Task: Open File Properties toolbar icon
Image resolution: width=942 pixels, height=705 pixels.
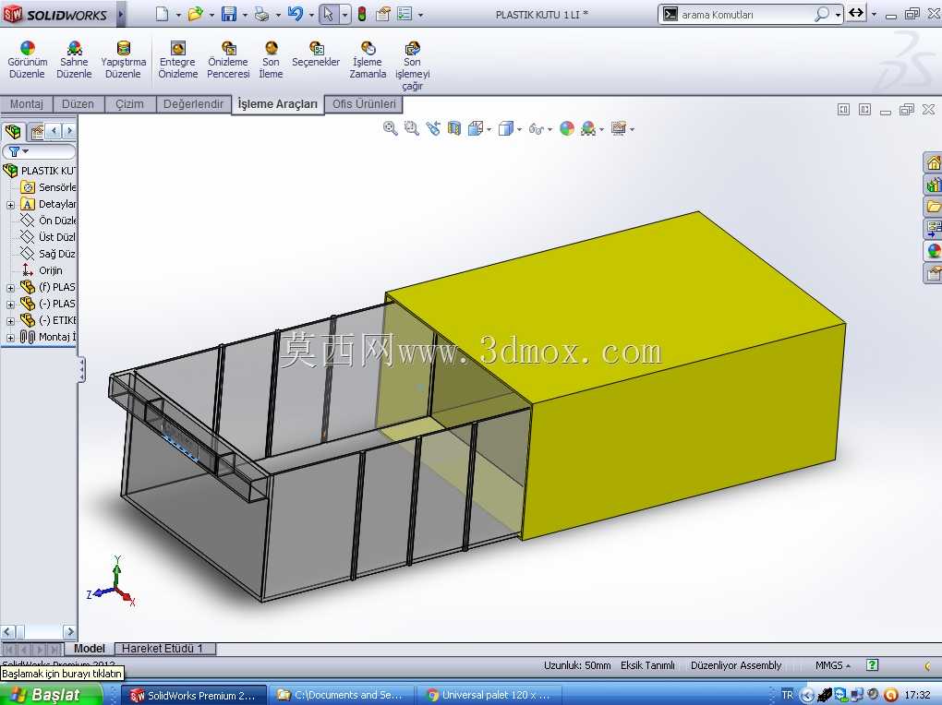Action: (x=382, y=14)
